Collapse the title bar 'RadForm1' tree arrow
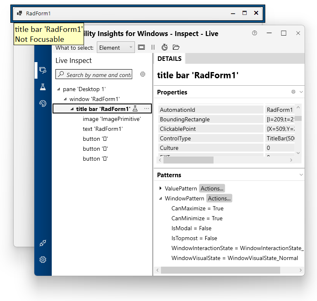Viewport: 317px width, 301px height. 72,109
